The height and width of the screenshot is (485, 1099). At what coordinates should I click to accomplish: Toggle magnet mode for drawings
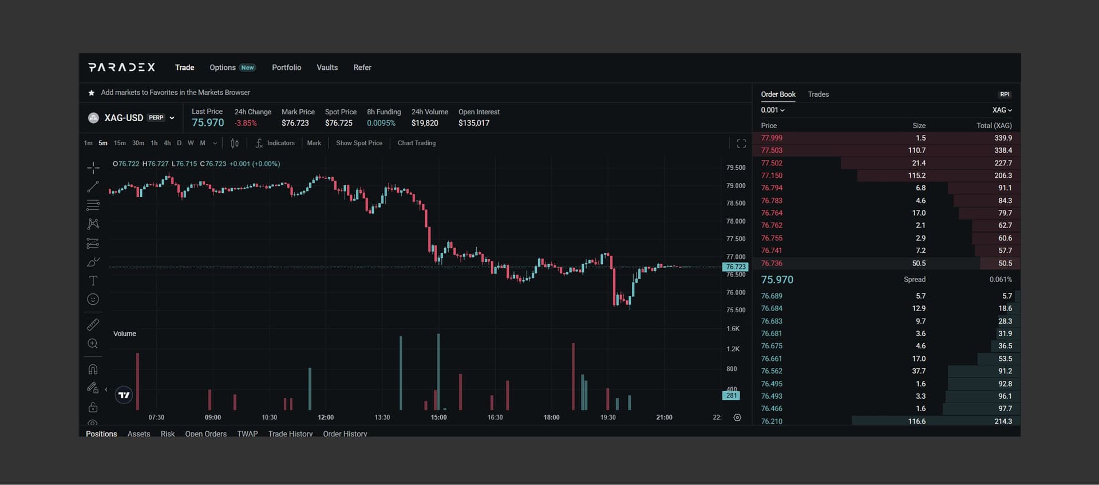(93, 369)
